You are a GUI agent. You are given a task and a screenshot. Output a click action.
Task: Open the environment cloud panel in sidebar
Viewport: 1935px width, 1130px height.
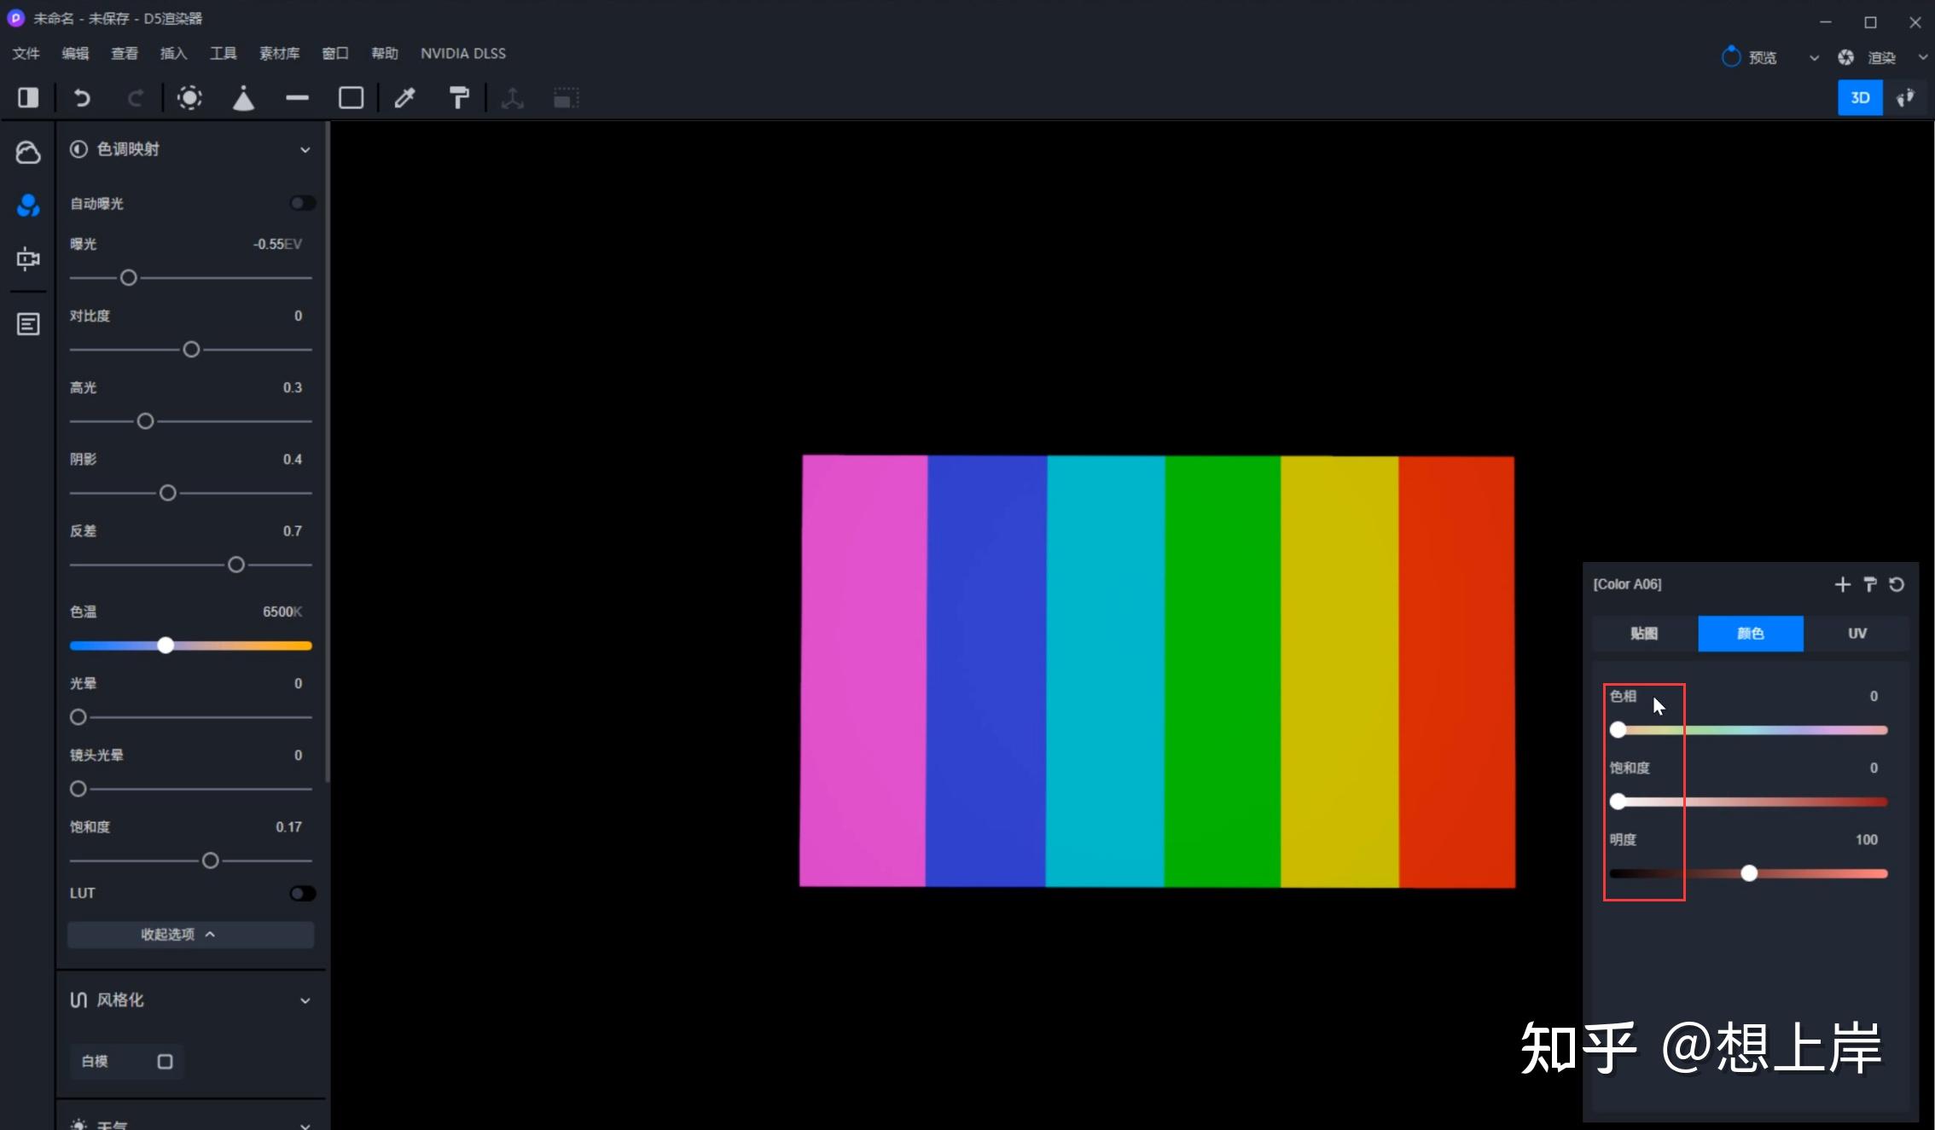pyautogui.click(x=28, y=153)
